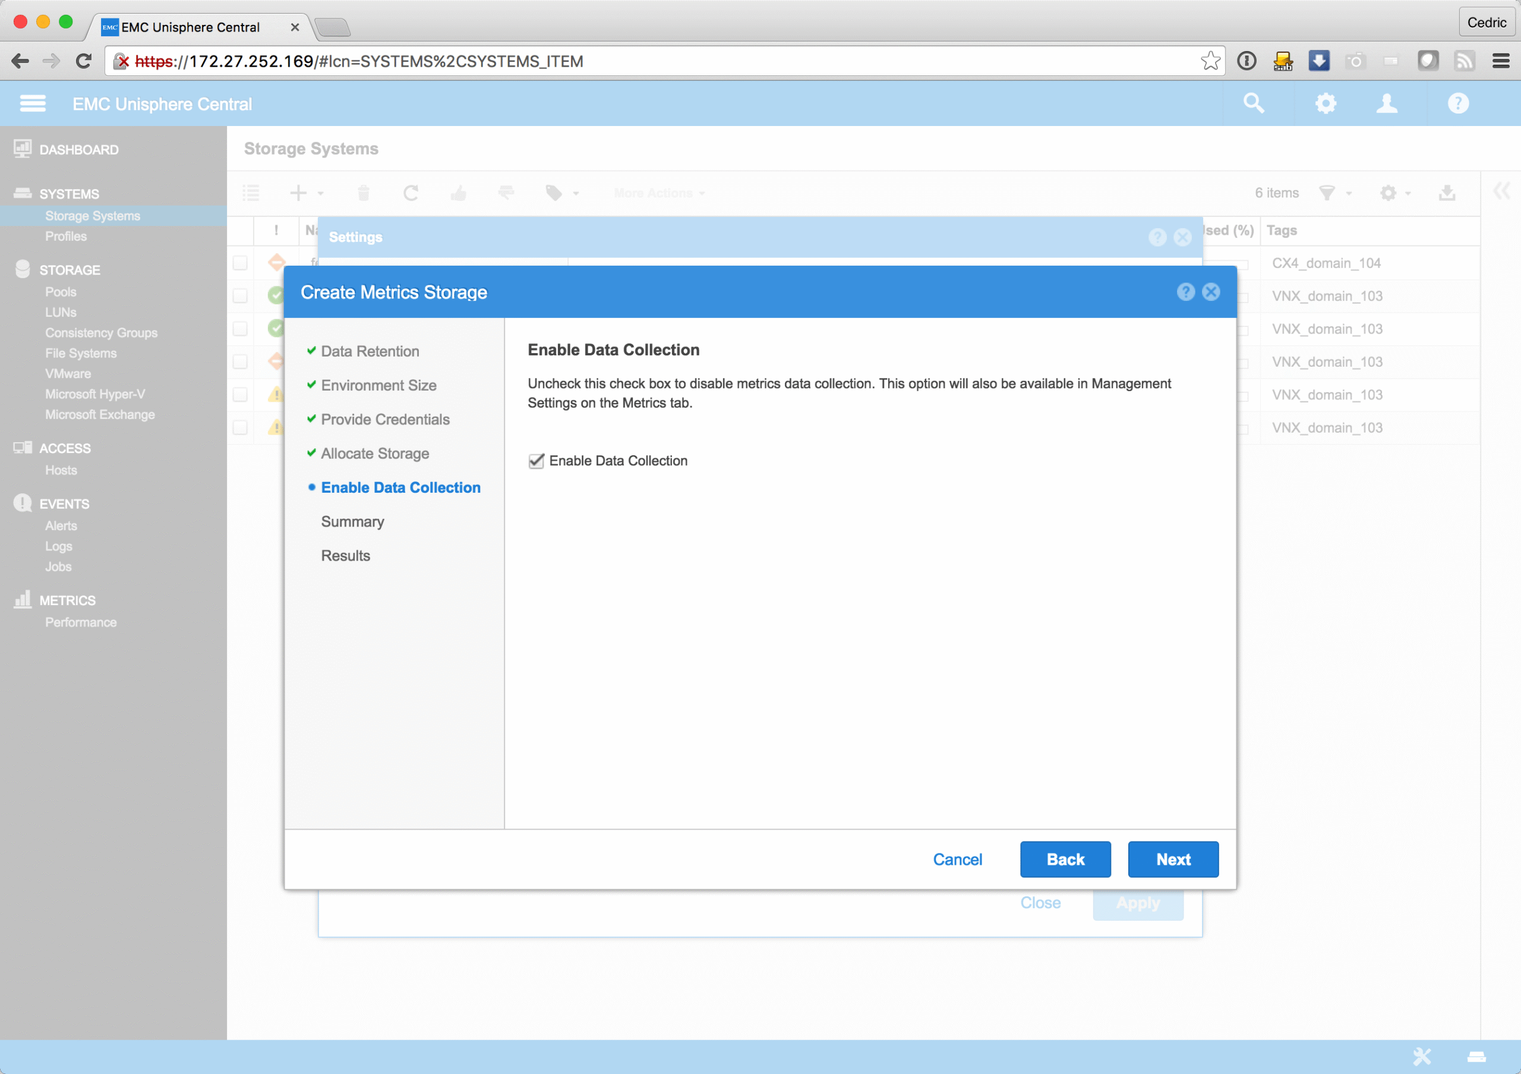
Task: Tick the checkbox for the last VNX_domain_103 row
Action: click(x=240, y=428)
